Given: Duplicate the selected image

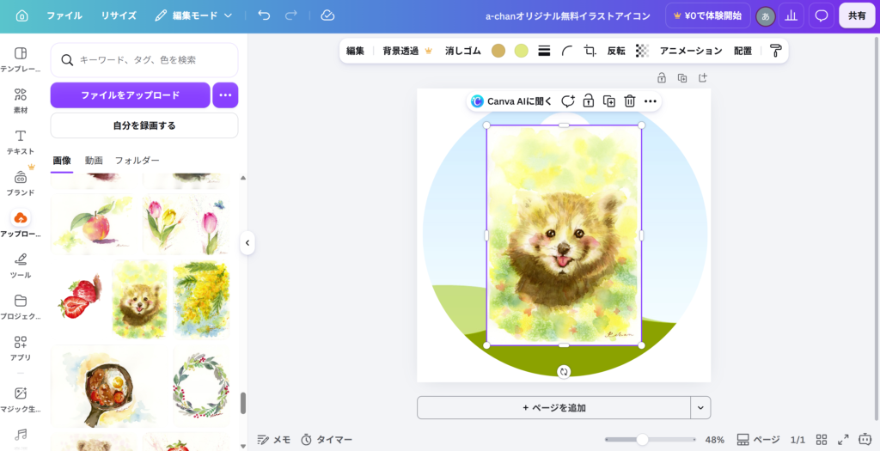Looking at the screenshot, I should pos(609,101).
